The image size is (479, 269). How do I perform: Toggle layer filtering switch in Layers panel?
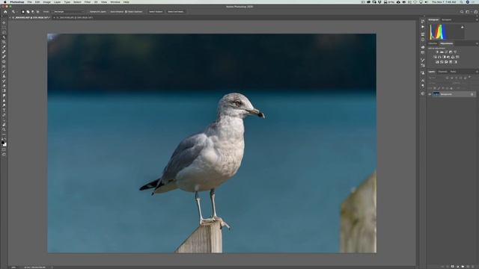tap(469, 78)
